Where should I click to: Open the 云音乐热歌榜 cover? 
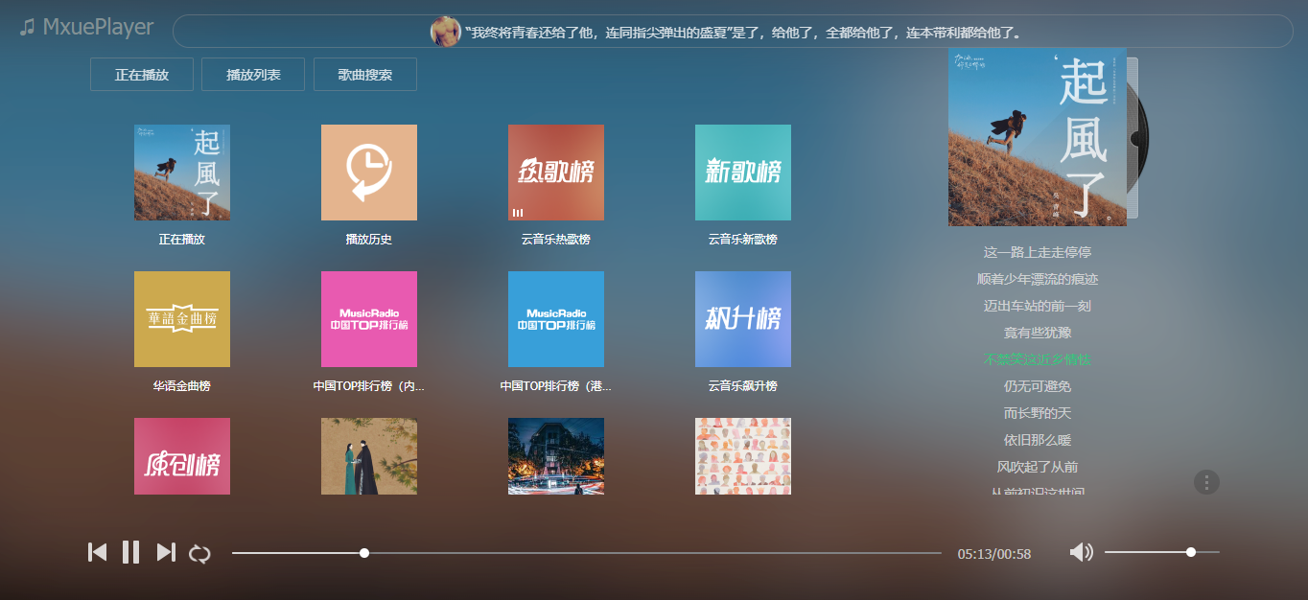click(556, 173)
